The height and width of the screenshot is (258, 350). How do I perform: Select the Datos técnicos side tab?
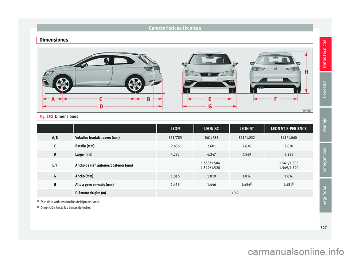tap(325, 54)
